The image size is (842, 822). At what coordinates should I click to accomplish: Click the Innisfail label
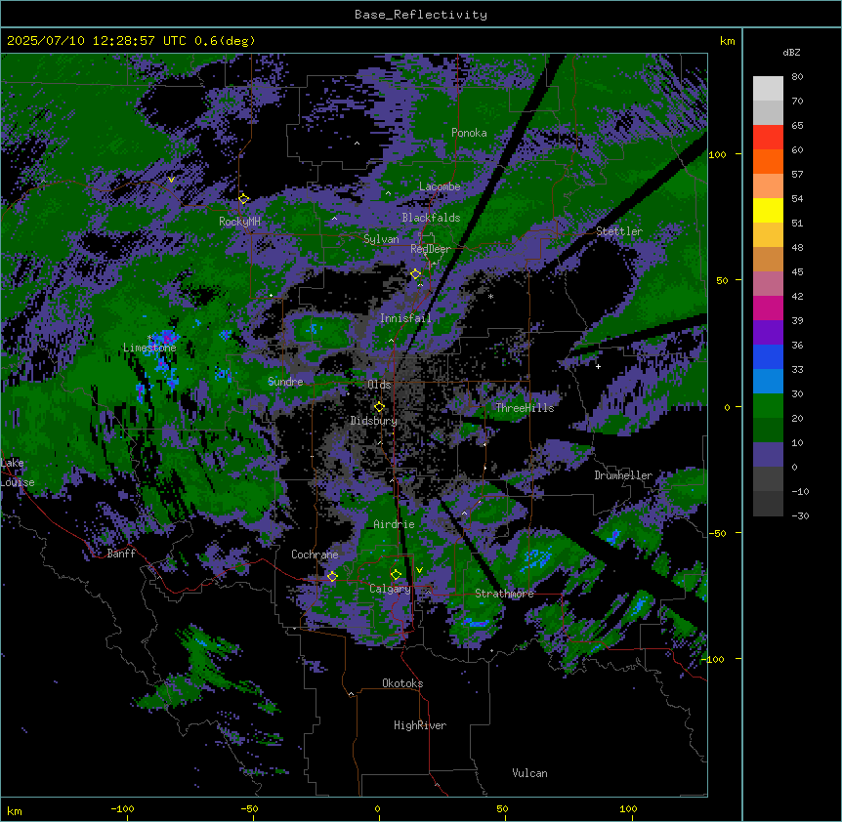(x=405, y=318)
